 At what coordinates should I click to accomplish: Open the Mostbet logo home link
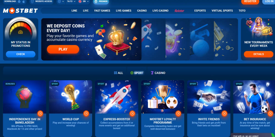point(20,11)
